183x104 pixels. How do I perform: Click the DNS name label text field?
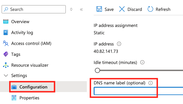tap(138, 91)
